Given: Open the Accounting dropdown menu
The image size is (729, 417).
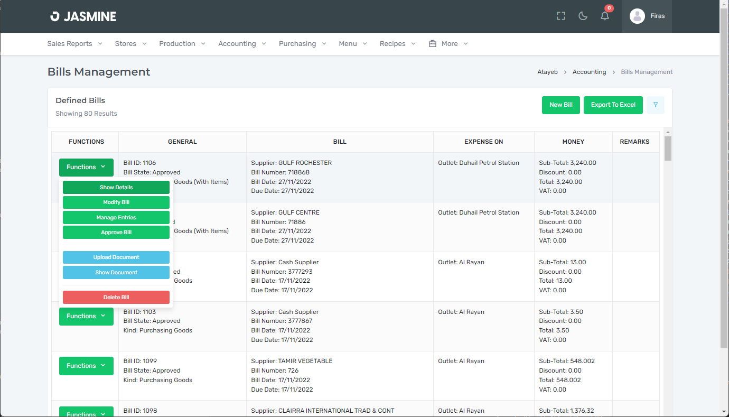Looking at the screenshot, I should [242, 44].
